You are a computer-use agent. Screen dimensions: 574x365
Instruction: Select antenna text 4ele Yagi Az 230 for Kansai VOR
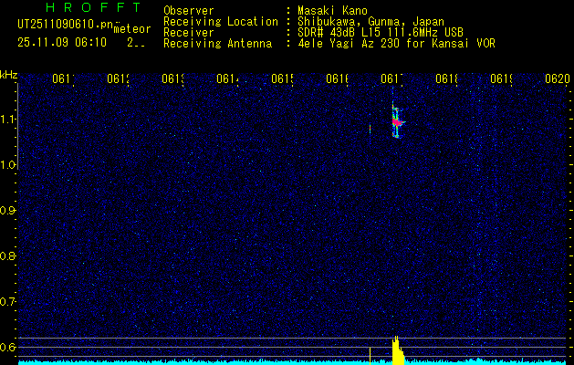tap(396, 44)
